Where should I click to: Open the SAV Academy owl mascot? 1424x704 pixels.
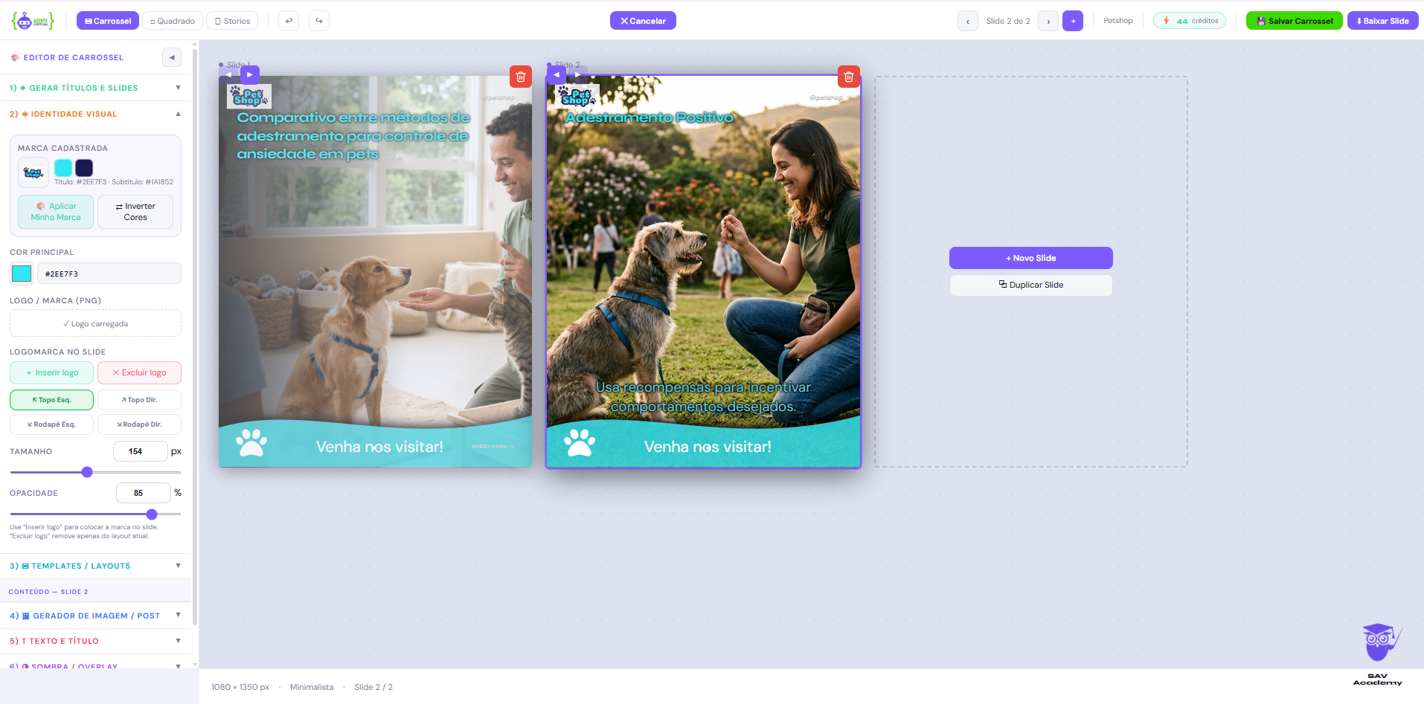click(1380, 642)
